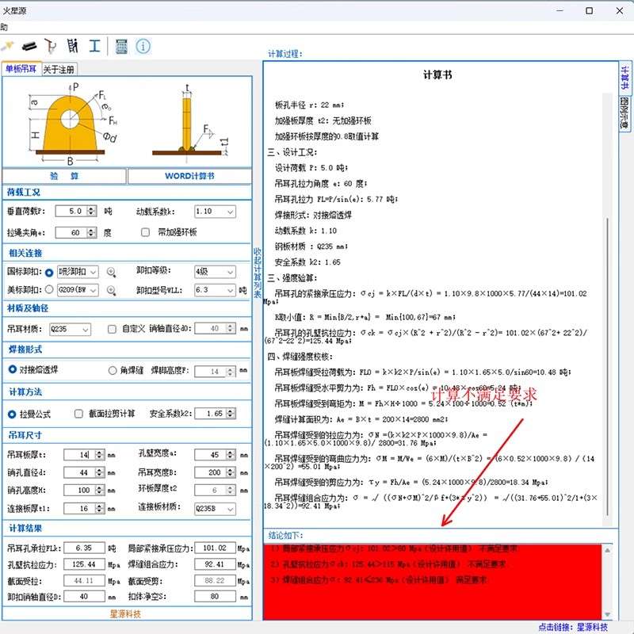Click magnifier icon beside 国标卸扣 dropdown
This screenshot has width=634, height=634.
111,273
